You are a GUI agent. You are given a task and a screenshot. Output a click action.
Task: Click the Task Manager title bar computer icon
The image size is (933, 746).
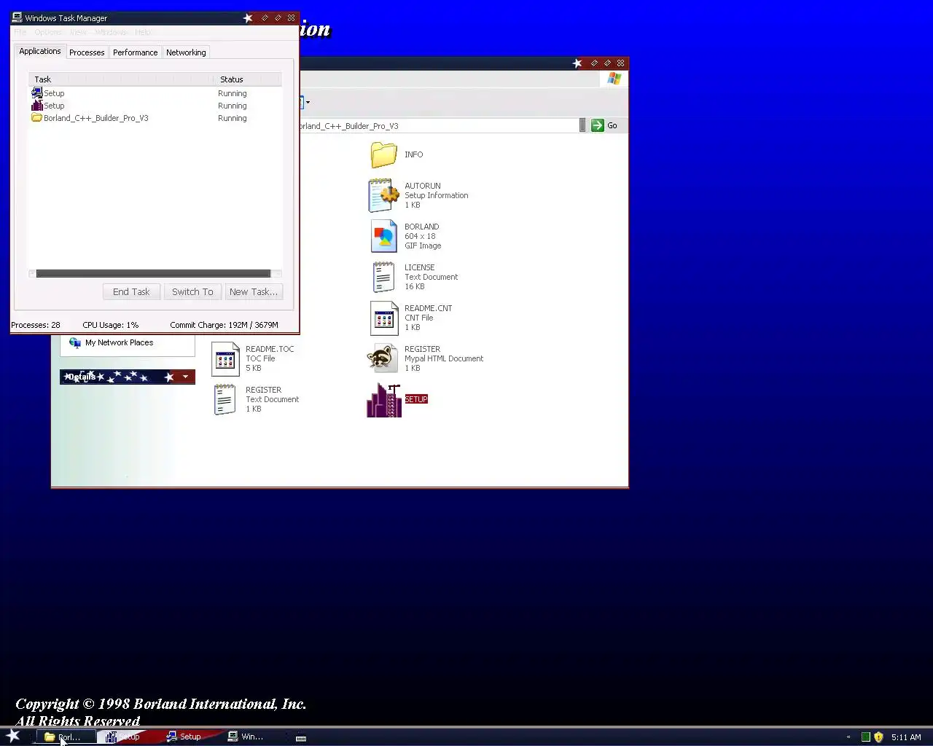(x=17, y=17)
